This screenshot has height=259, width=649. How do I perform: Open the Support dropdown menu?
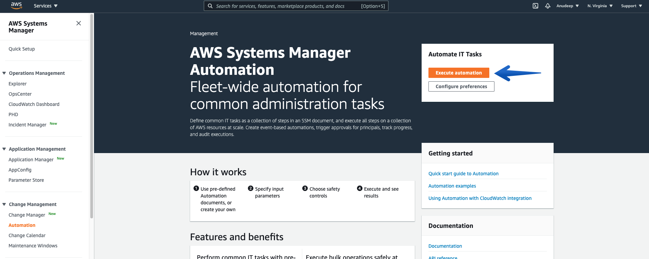click(632, 6)
